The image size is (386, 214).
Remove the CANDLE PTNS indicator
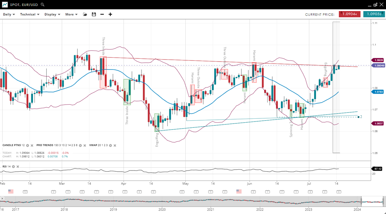pos(32,145)
